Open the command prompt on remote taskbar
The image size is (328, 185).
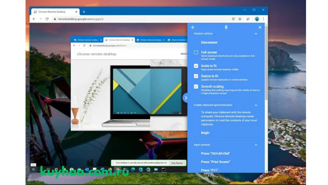(164, 170)
